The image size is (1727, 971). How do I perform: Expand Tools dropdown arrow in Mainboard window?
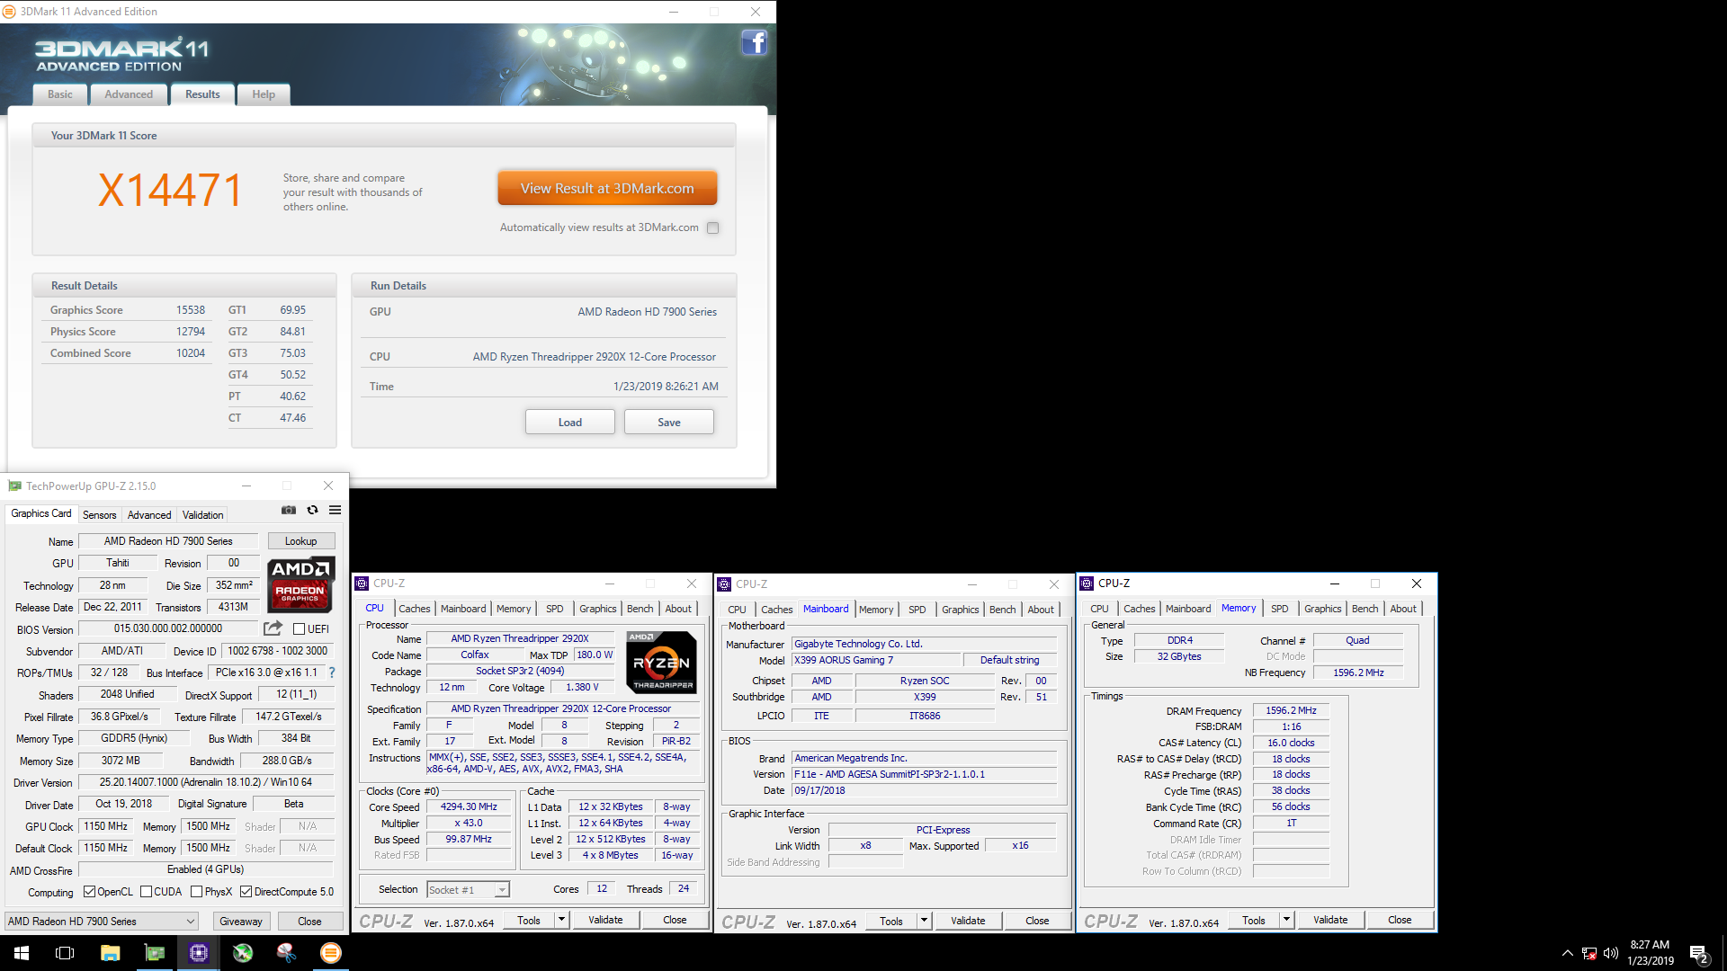click(924, 921)
